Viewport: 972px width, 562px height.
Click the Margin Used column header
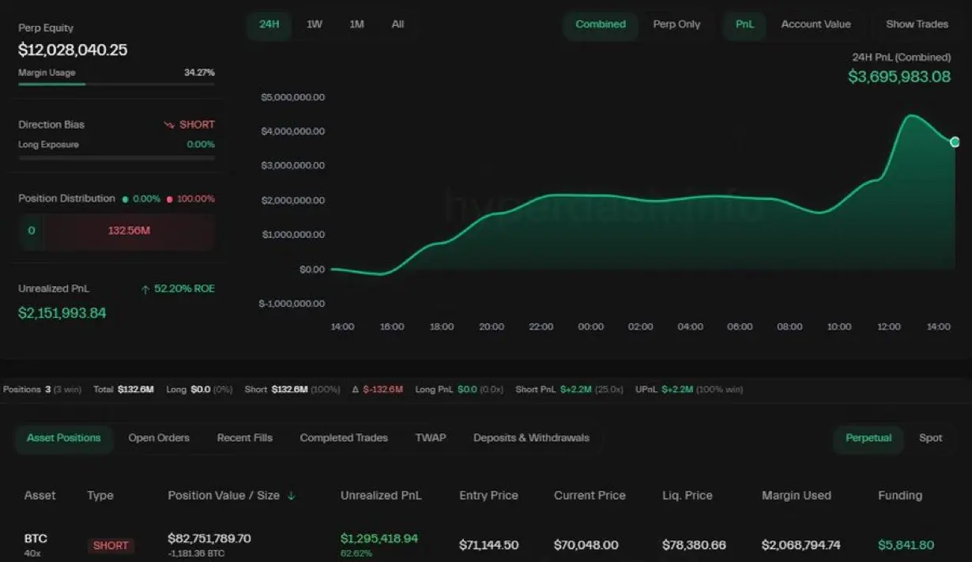(797, 496)
